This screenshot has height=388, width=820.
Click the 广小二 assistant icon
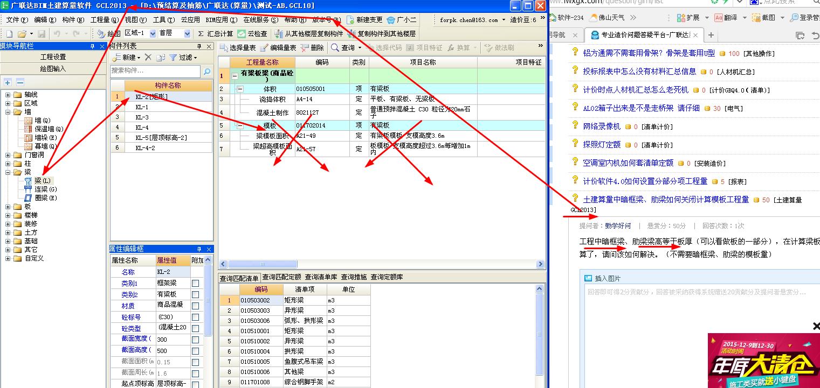point(391,20)
